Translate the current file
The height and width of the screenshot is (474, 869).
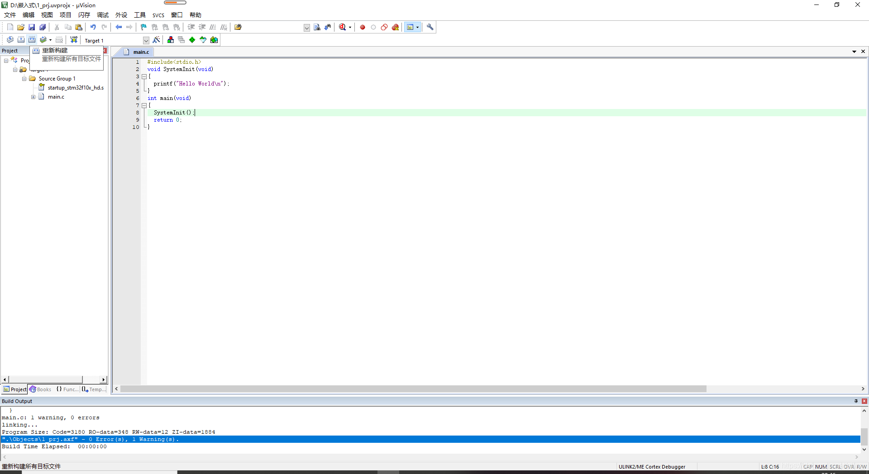tap(10, 40)
